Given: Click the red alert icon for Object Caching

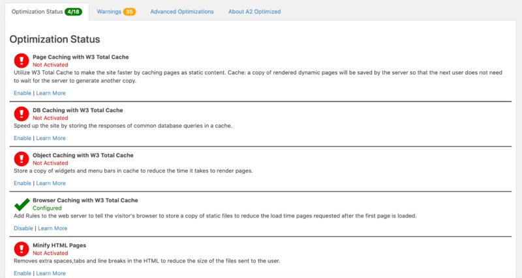Looking at the screenshot, I should point(22,159).
